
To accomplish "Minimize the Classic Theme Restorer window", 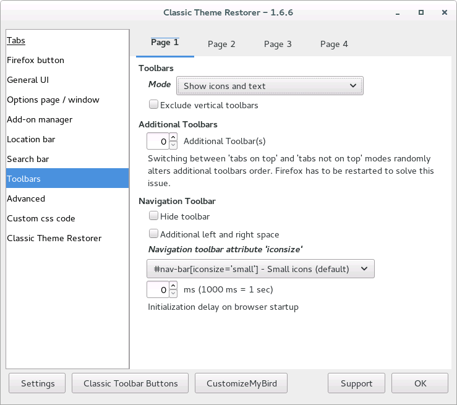I will tap(398, 13).
